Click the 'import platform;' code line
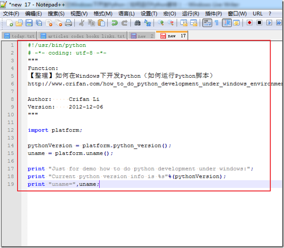 [x=55, y=130]
